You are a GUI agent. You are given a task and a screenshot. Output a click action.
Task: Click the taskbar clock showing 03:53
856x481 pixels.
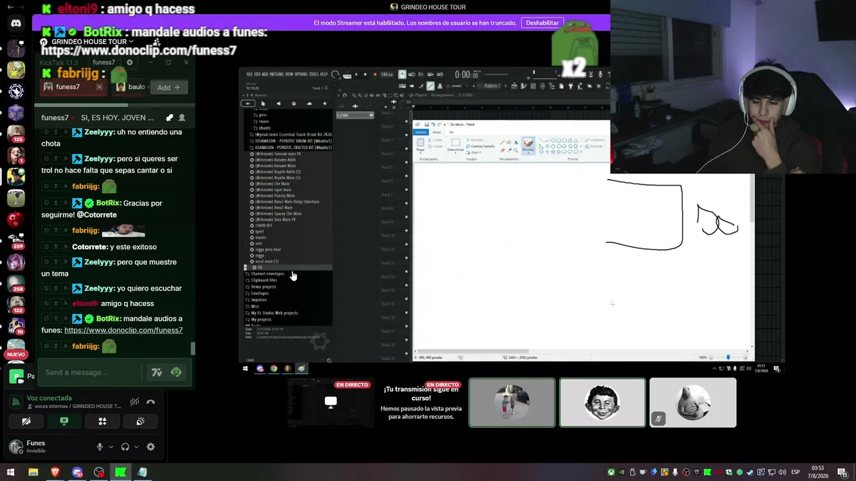[x=818, y=472]
